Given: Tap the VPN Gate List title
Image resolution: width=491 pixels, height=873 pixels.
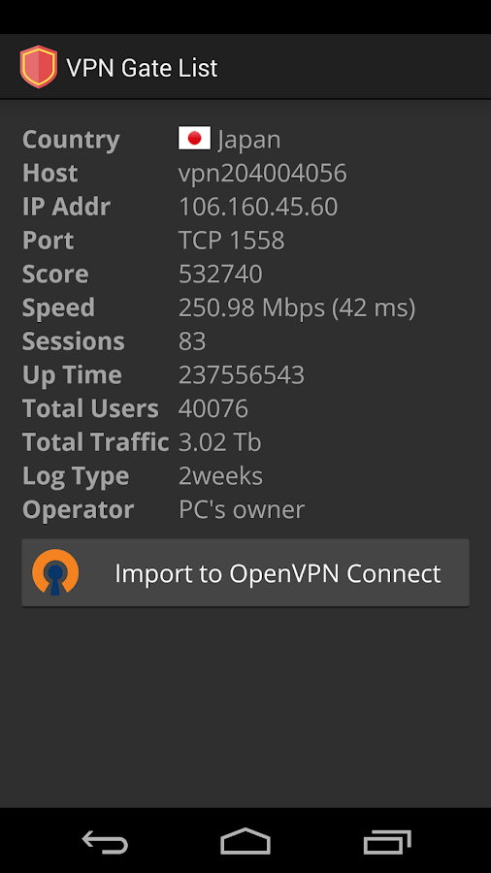Looking at the screenshot, I should click(142, 68).
